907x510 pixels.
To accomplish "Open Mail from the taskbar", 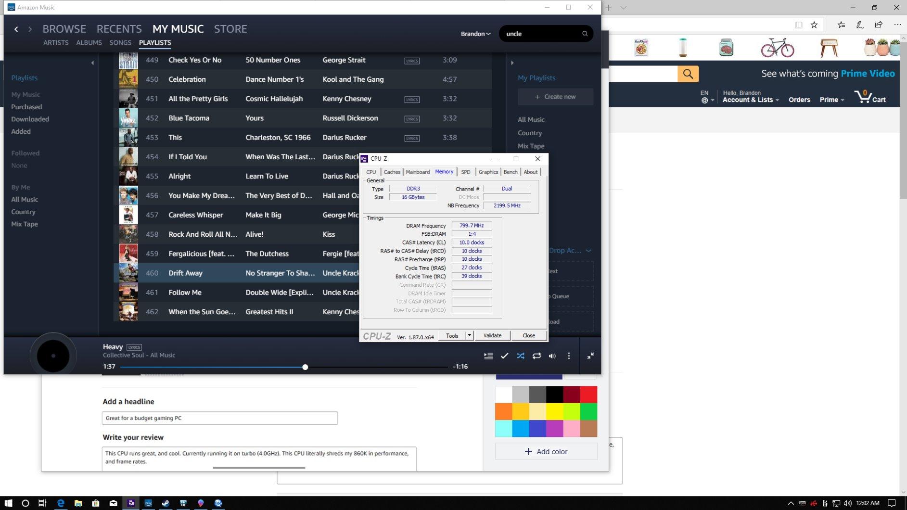I will [x=113, y=503].
